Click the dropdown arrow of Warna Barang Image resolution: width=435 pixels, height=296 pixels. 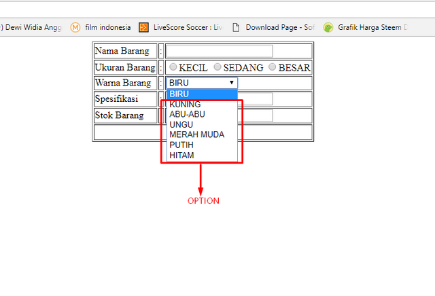(x=232, y=83)
